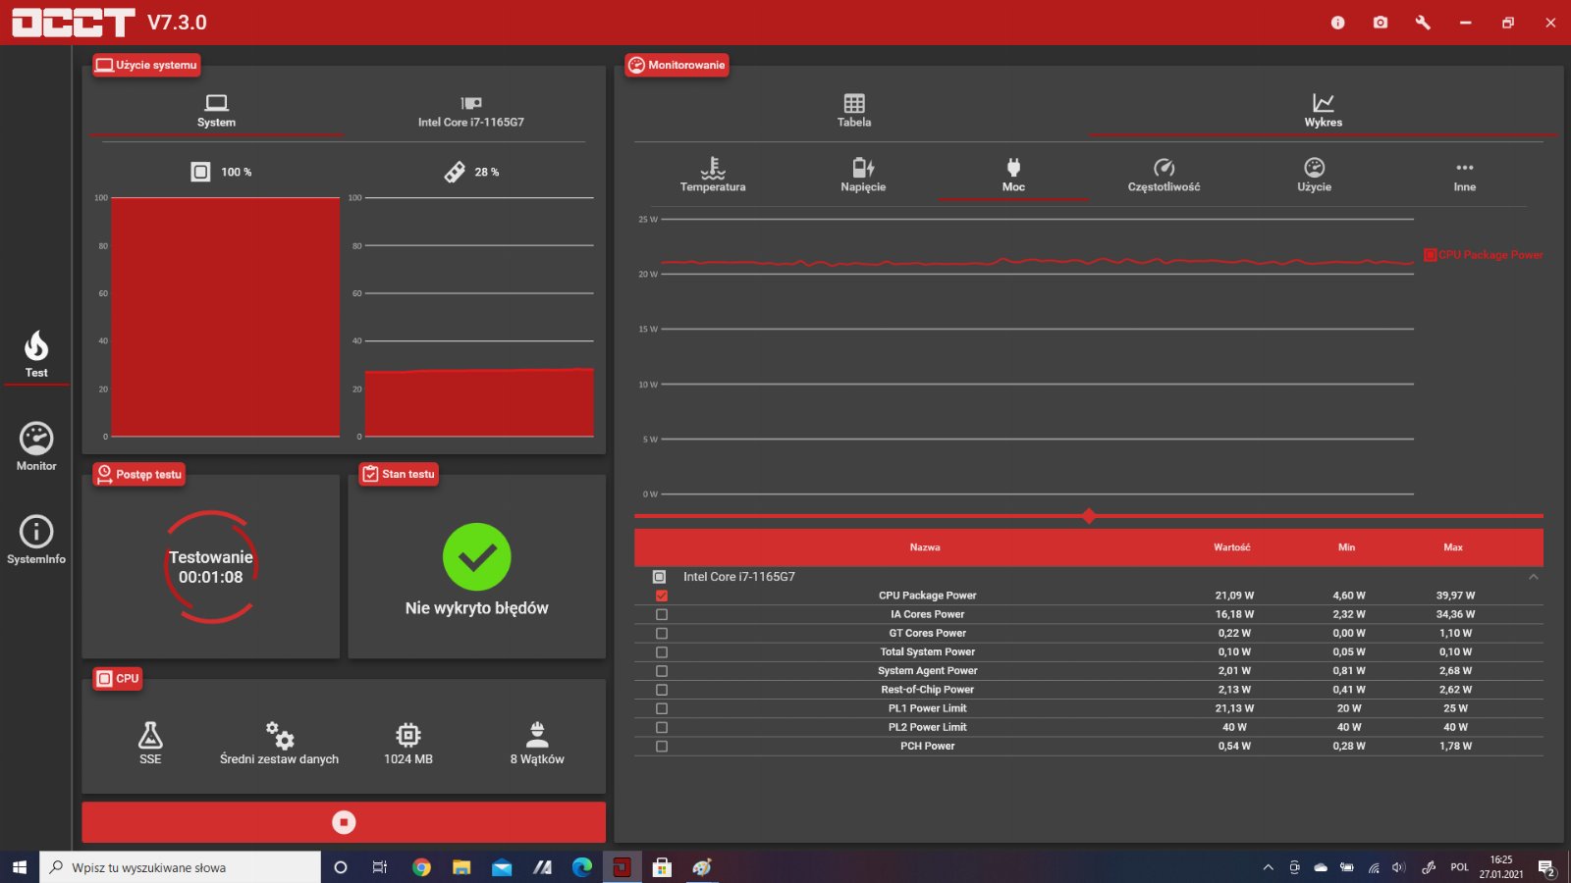
Task: Show hidden tray icons chevron
Action: pos(1268,867)
